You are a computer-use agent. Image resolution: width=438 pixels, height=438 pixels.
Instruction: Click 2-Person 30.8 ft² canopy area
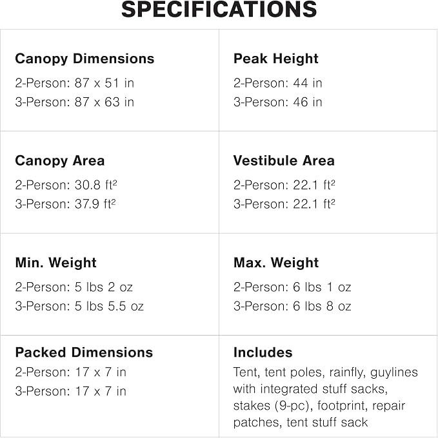66,185
